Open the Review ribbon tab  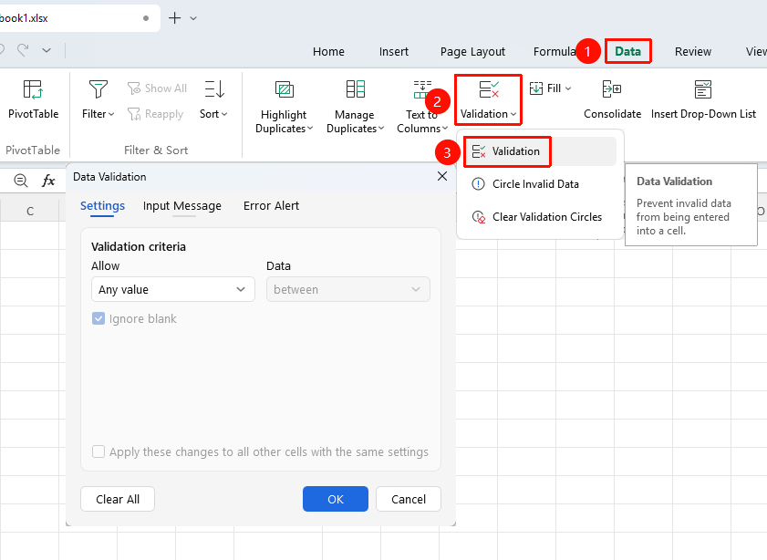click(x=693, y=51)
